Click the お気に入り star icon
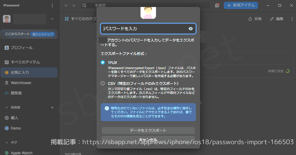The height and width of the screenshot is (155, 296). pyautogui.click(x=7, y=73)
